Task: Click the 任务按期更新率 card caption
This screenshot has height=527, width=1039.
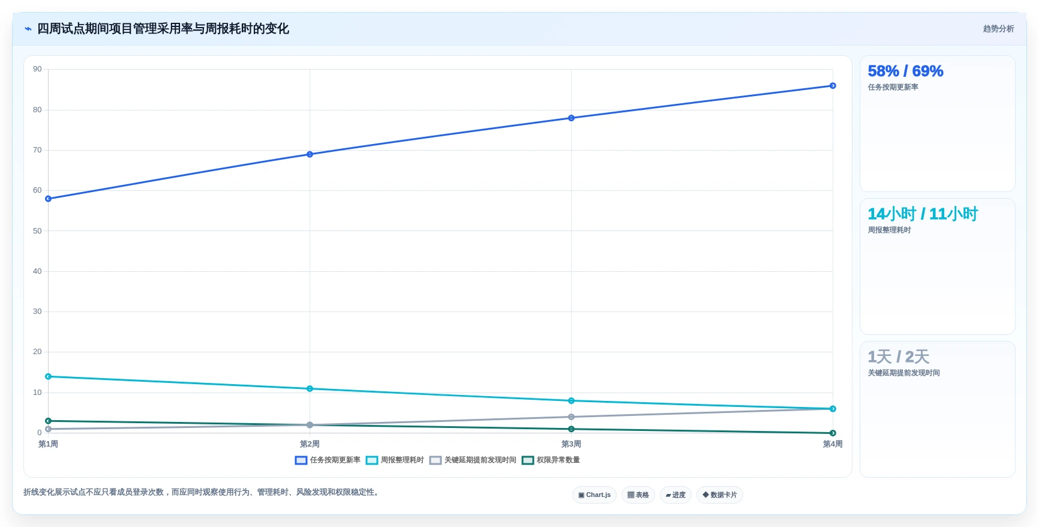Action: tap(893, 88)
